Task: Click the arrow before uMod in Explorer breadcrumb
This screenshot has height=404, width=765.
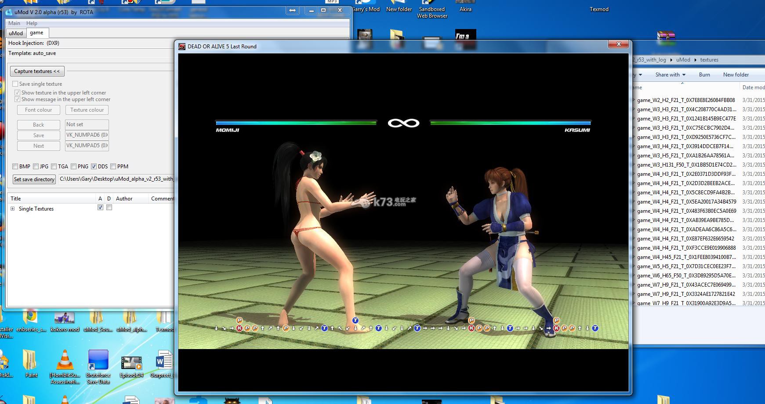Action: click(671, 60)
